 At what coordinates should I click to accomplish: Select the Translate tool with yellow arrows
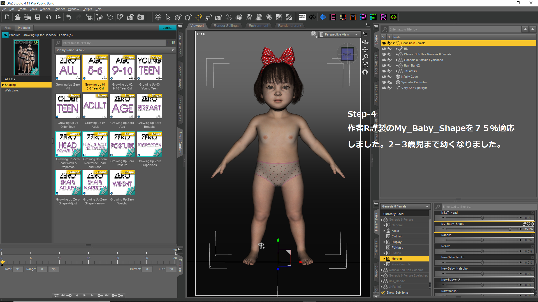click(198, 17)
